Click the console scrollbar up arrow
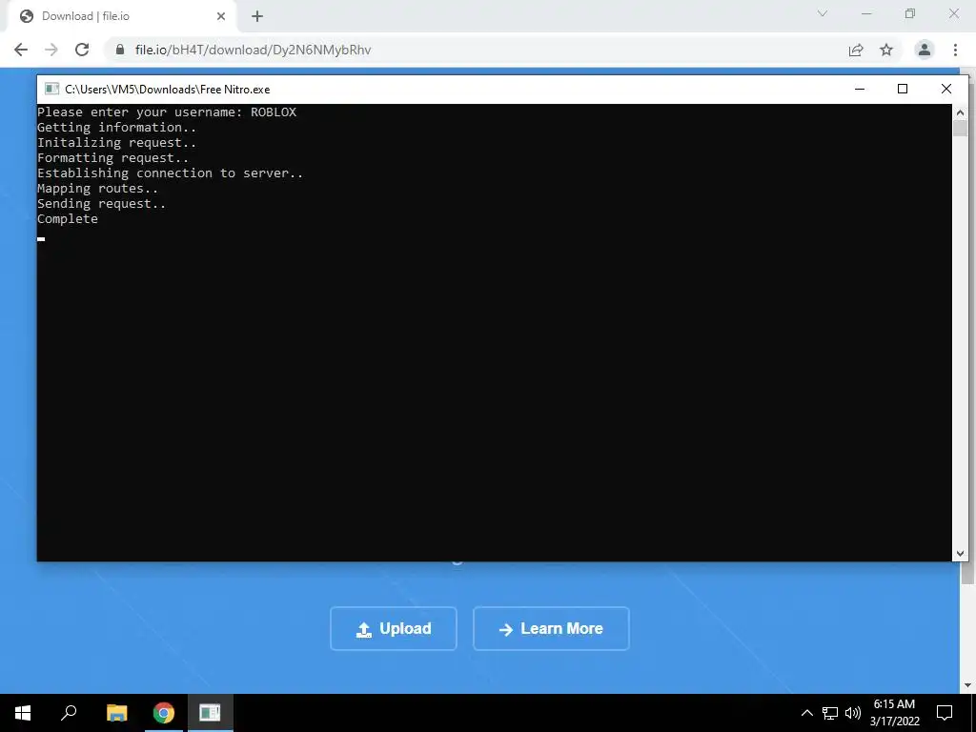The width and height of the screenshot is (976, 732). coord(960,112)
